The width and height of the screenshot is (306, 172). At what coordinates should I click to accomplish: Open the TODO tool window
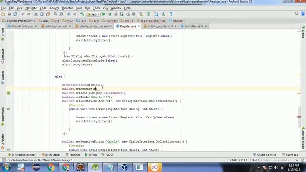click(x=107, y=155)
